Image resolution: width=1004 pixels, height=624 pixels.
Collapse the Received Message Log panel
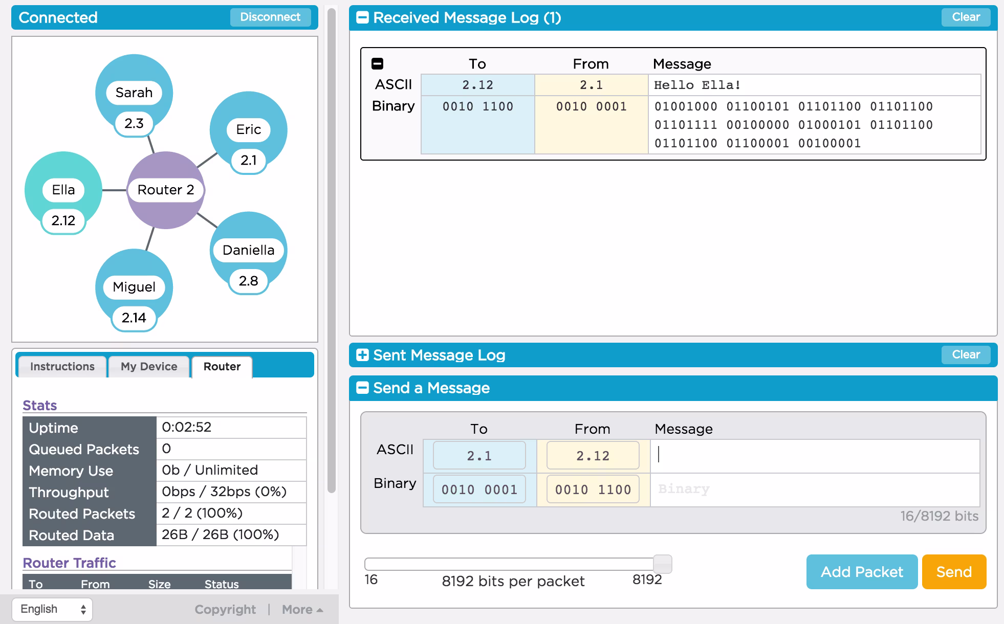(362, 18)
